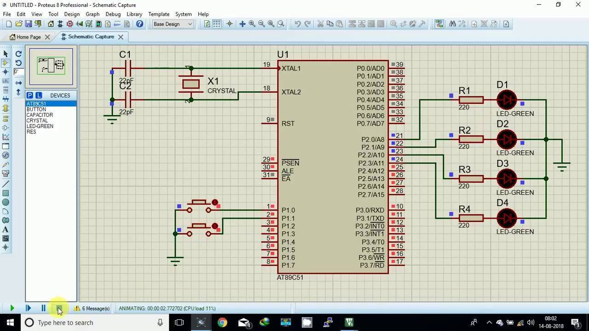This screenshot has height=331, width=589.
Task: Select LED-GREEN in devices list
Action: [x=40, y=126]
